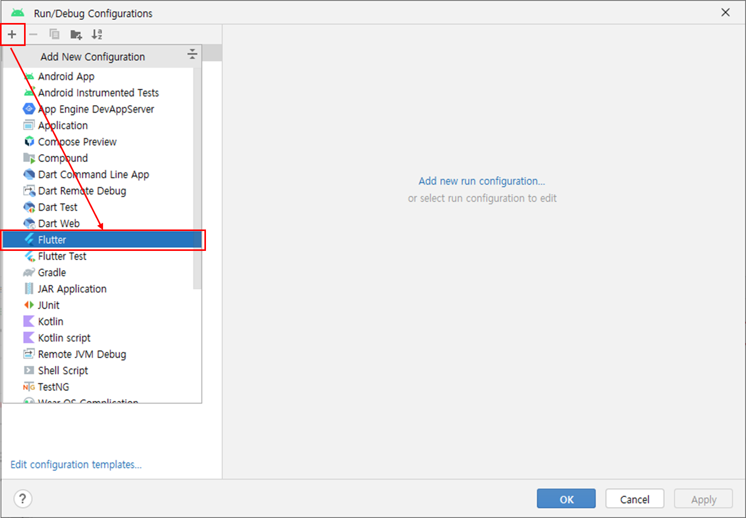Image resolution: width=746 pixels, height=518 pixels.
Task: Click the Application window icon
Action: tap(29, 125)
